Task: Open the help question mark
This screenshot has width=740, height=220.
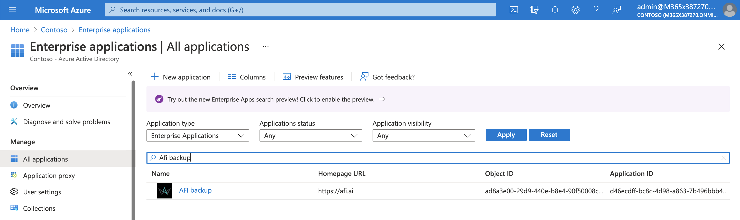Action: click(x=596, y=10)
